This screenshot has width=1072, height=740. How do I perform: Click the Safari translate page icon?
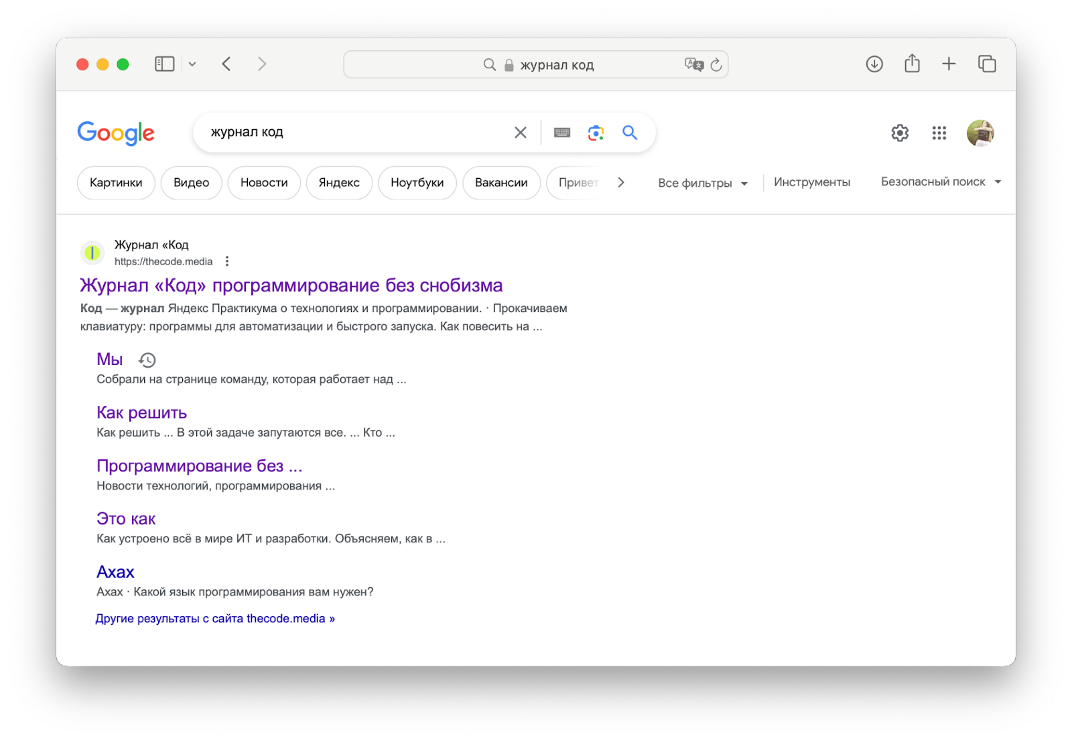click(x=693, y=64)
